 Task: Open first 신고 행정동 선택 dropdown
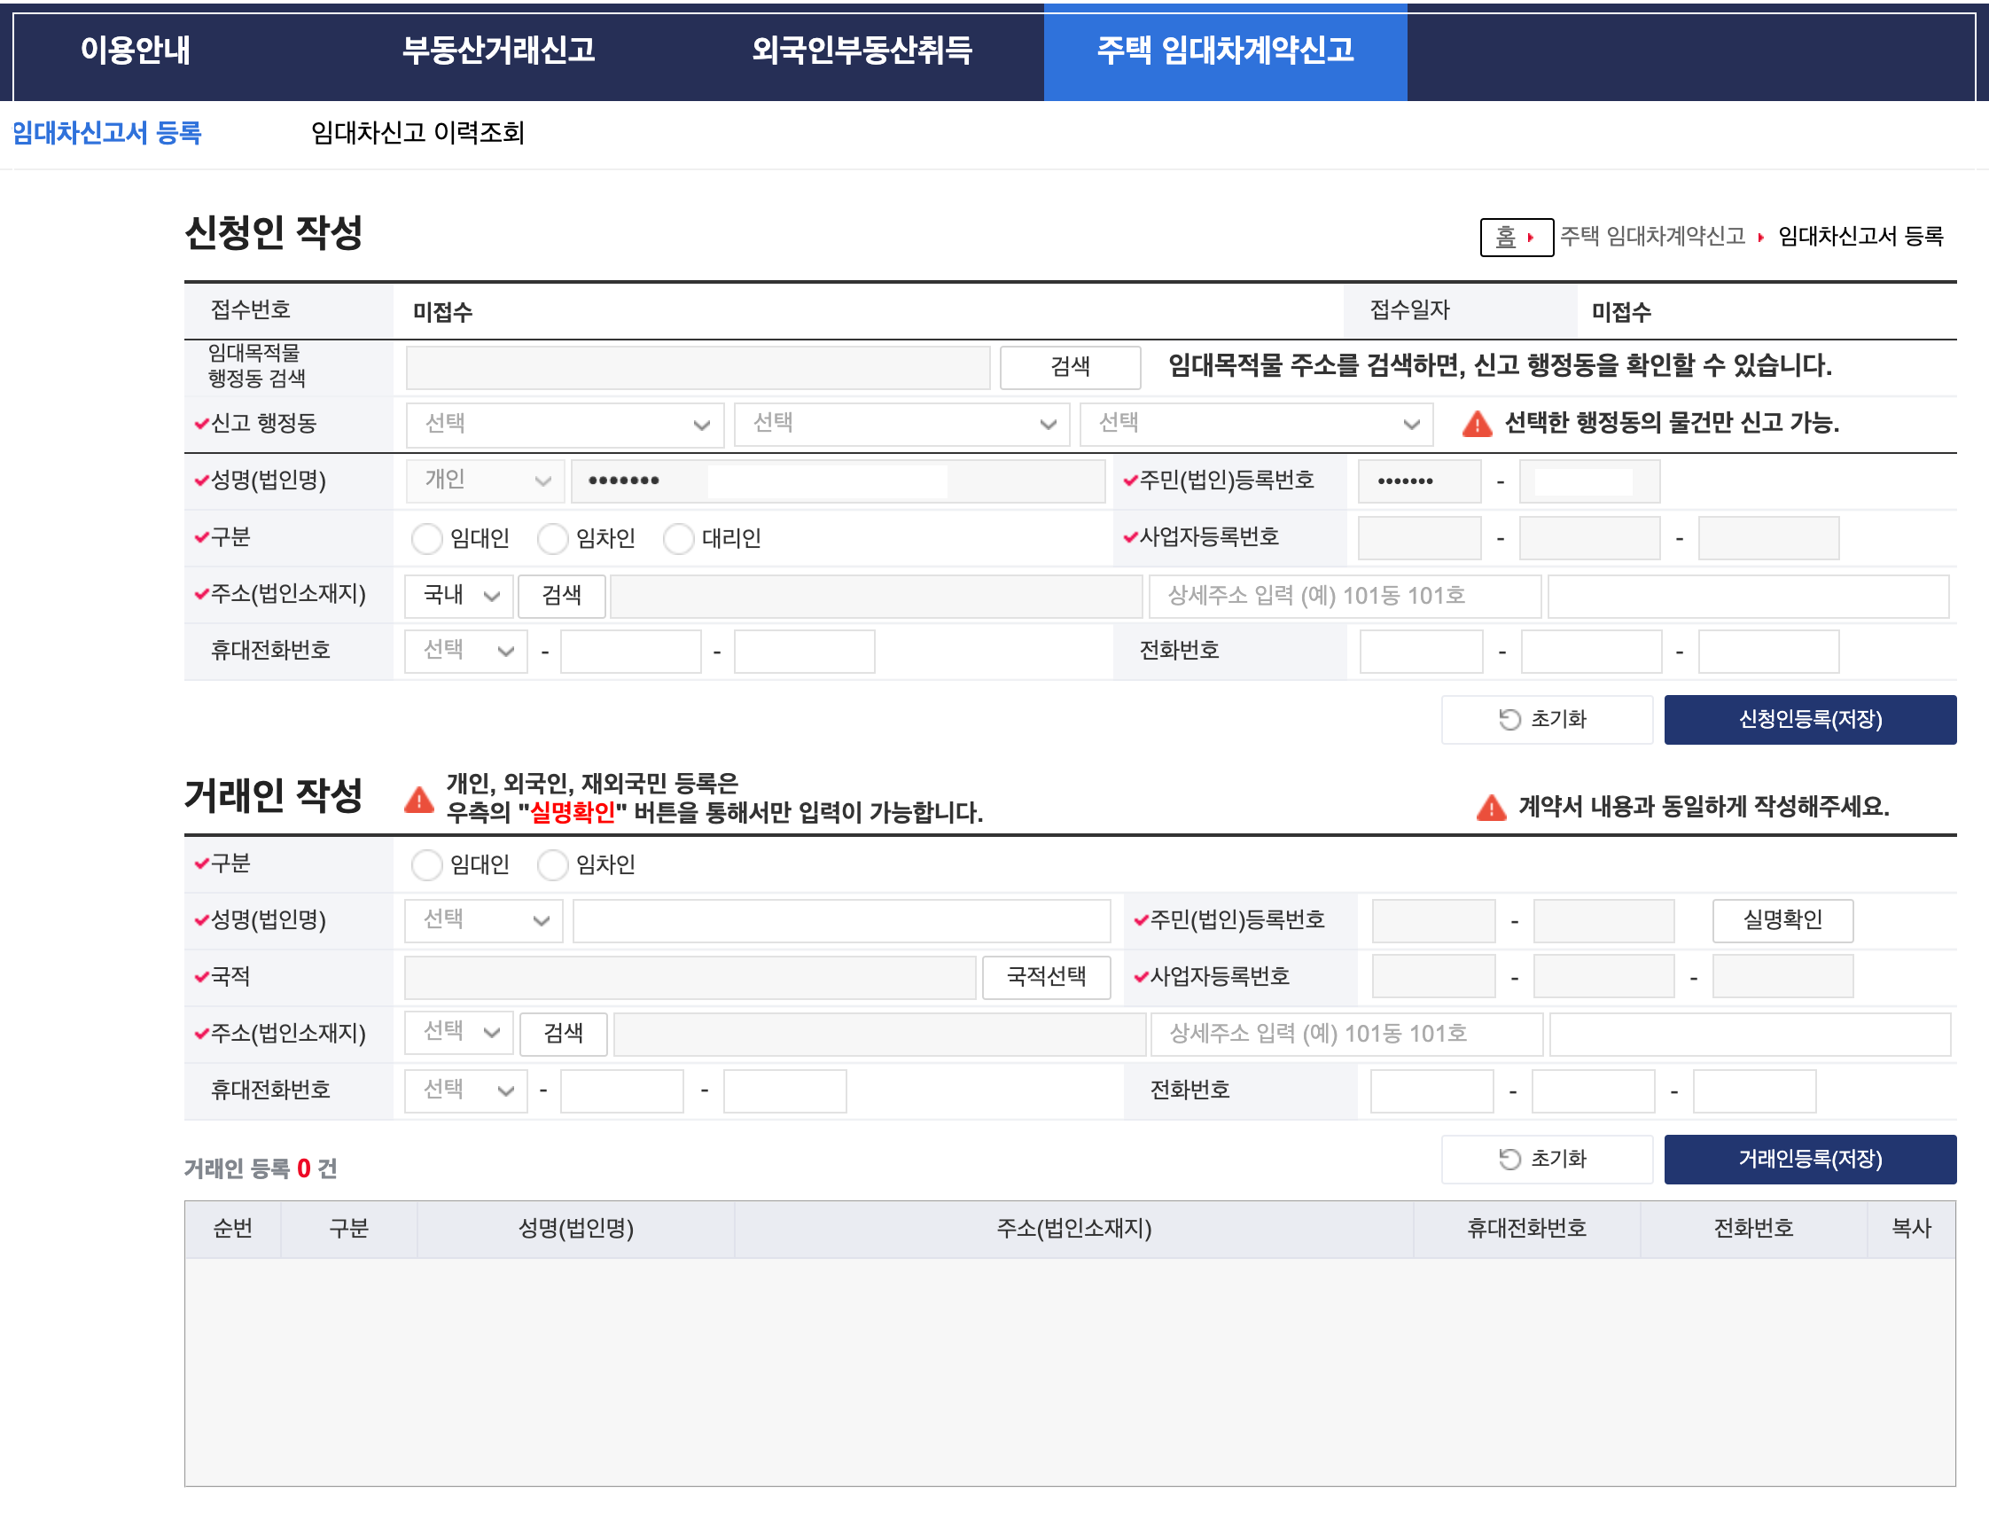565,424
